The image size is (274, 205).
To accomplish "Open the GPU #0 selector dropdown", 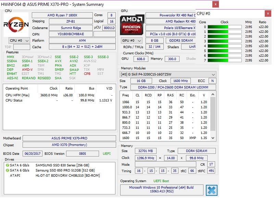I will (132, 41).
